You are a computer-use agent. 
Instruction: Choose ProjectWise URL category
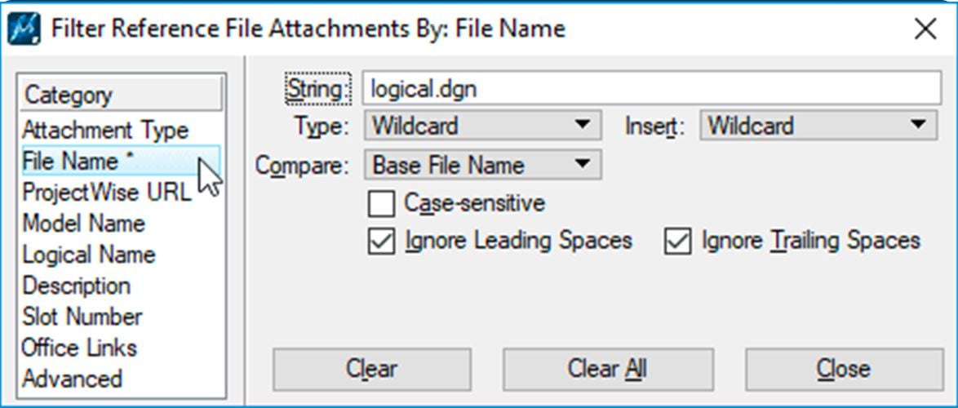click(x=106, y=193)
